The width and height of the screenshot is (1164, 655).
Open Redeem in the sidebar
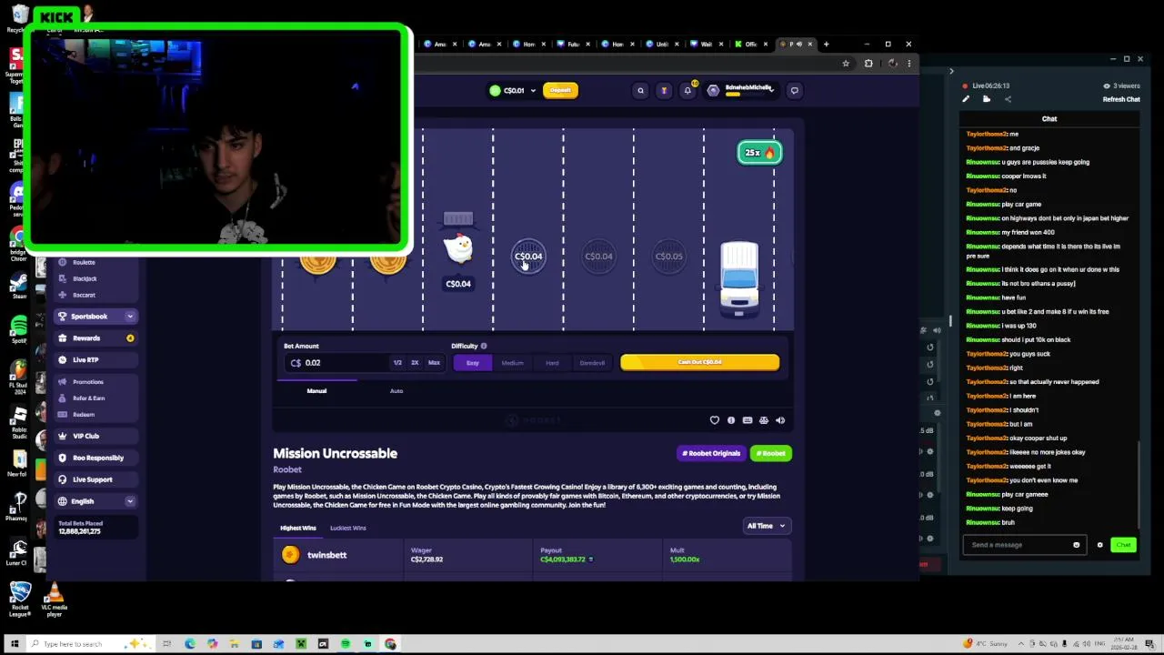(84, 415)
